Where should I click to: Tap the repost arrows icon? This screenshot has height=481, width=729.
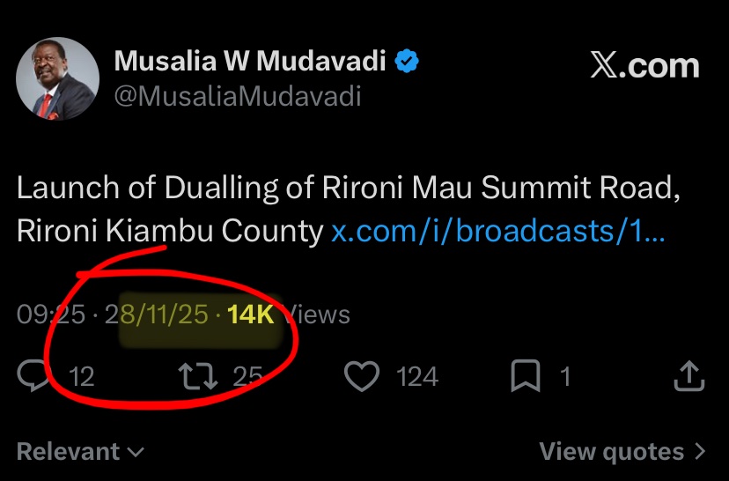click(x=198, y=376)
